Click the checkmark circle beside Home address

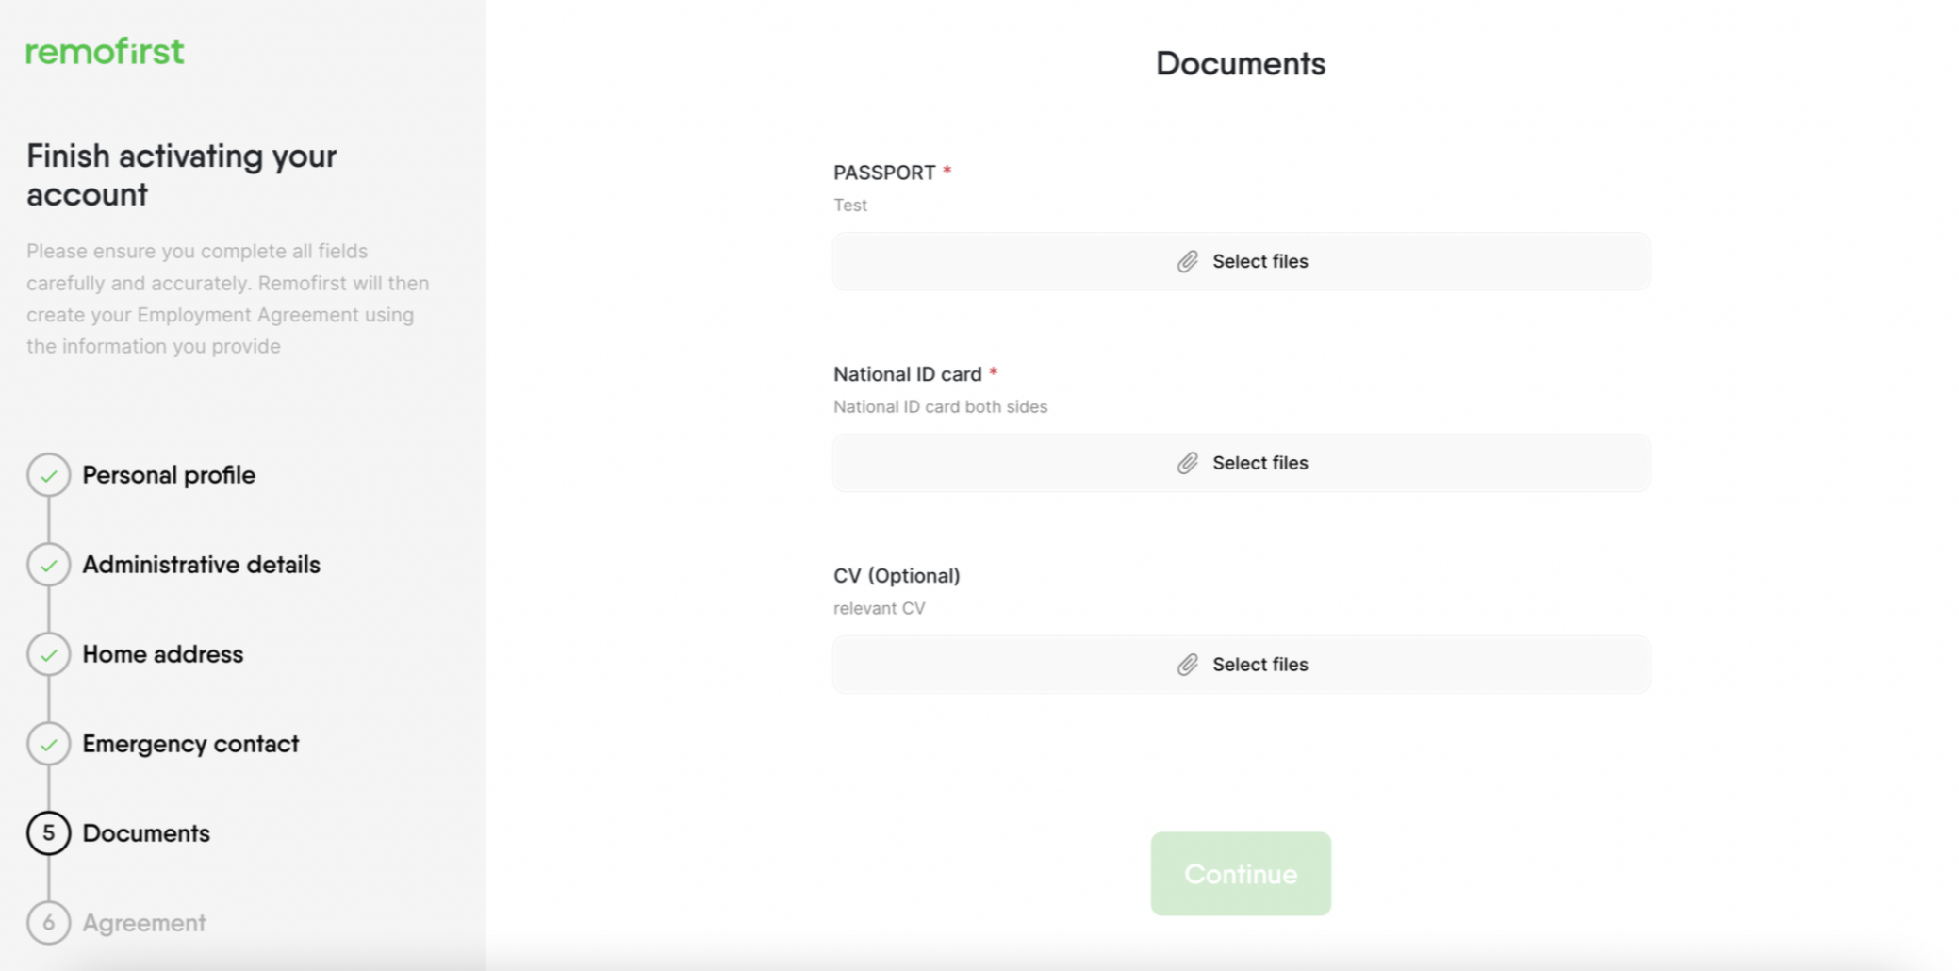pos(49,654)
